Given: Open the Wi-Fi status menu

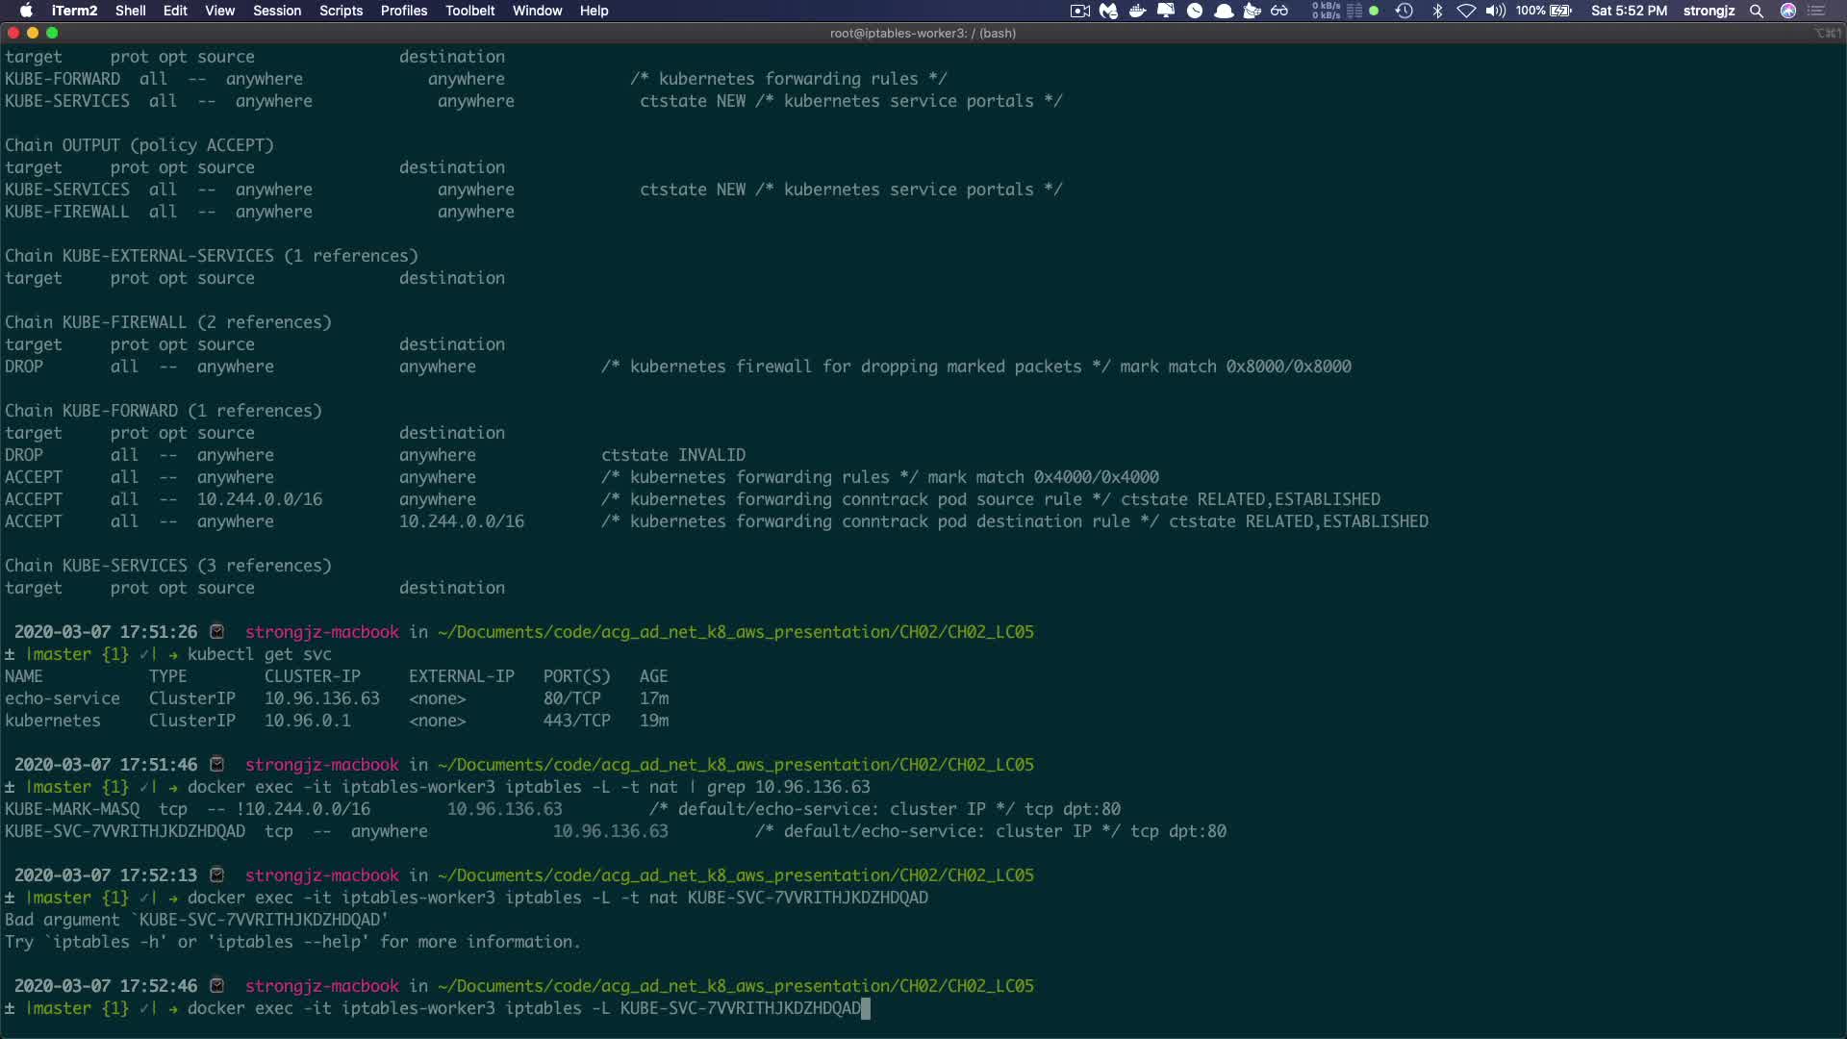Looking at the screenshot, I should click(1466, 11).
